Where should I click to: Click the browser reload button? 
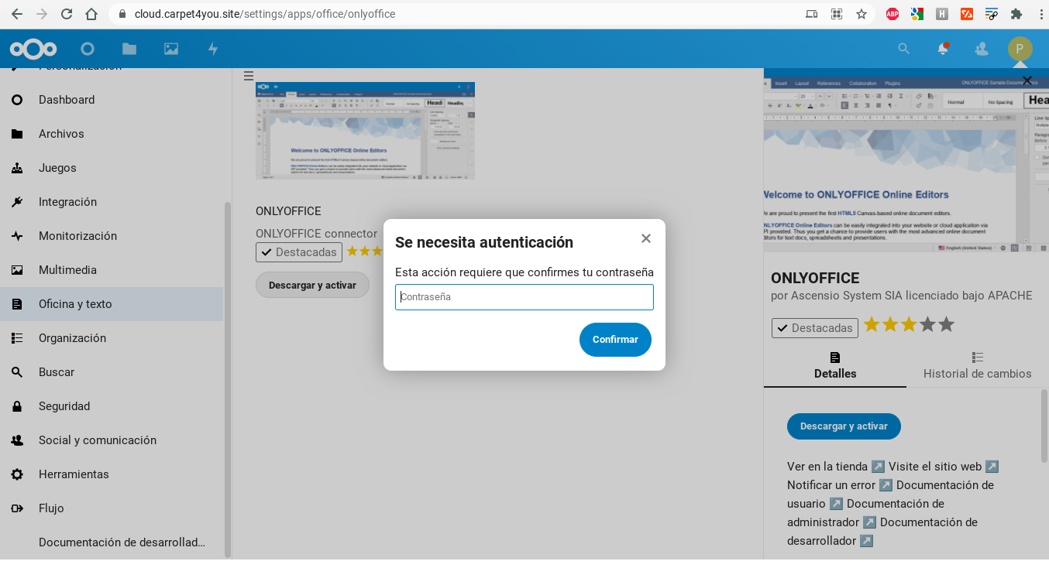67,14
